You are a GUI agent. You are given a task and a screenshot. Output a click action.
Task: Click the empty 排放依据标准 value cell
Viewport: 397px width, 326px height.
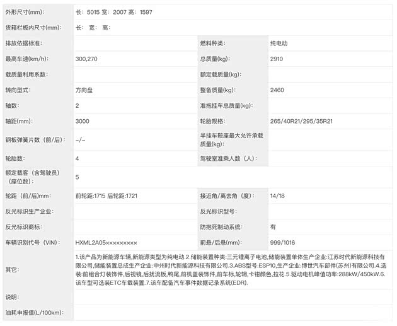tap(135, 44)
